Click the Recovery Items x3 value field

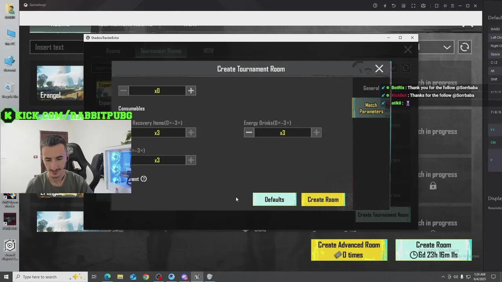tap(158, 133)
